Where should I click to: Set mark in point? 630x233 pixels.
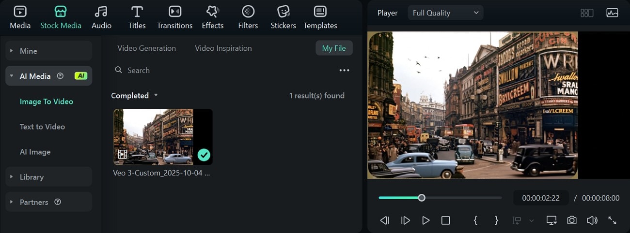(475, 220)
